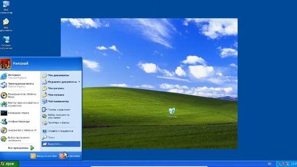This screenshot has width=297, height=167.
Task: Click the Log Off button
Action: click(x=44, y=156)
